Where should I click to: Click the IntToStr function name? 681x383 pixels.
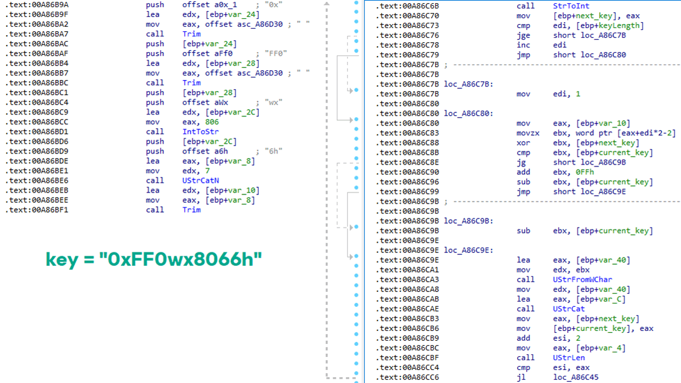click(x=200, y=131)
